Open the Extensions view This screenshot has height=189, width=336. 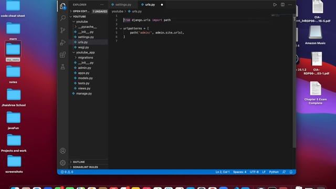63,55
